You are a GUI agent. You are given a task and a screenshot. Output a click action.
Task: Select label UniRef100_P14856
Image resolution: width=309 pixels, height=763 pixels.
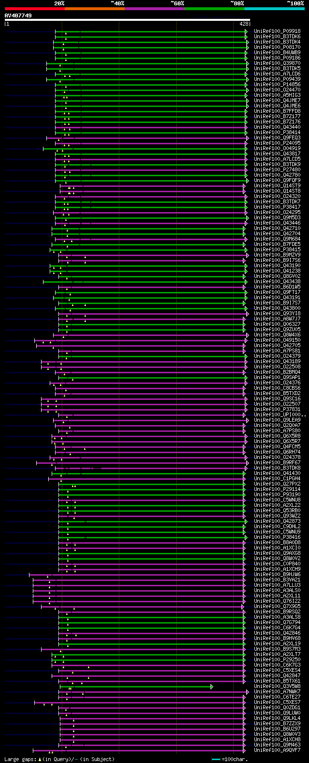(x=277, y=85)
